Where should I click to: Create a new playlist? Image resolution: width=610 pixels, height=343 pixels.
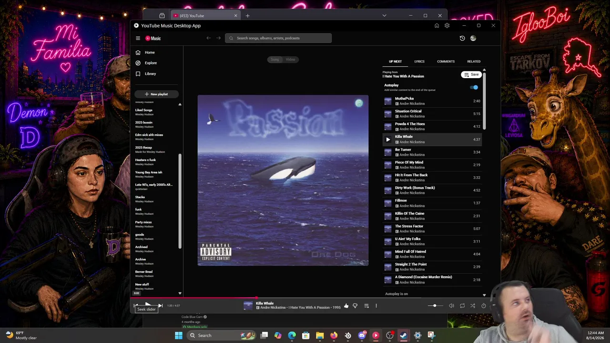pos(156,94)
